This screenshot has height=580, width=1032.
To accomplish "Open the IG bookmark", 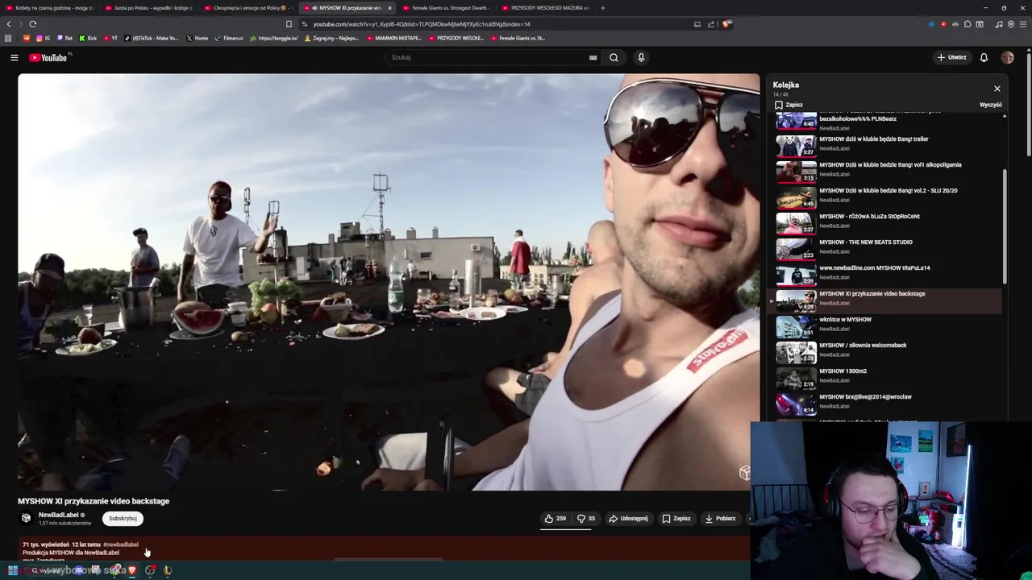I will 43,38.
